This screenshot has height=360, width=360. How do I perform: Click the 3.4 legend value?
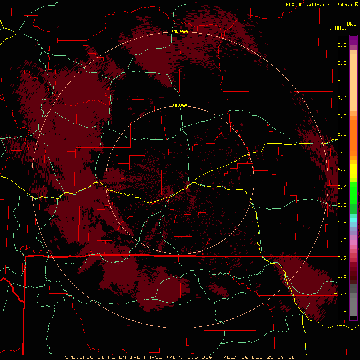[x=342, y=187]
